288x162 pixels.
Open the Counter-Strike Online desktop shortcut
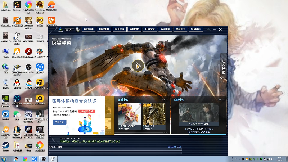(17, 39)
